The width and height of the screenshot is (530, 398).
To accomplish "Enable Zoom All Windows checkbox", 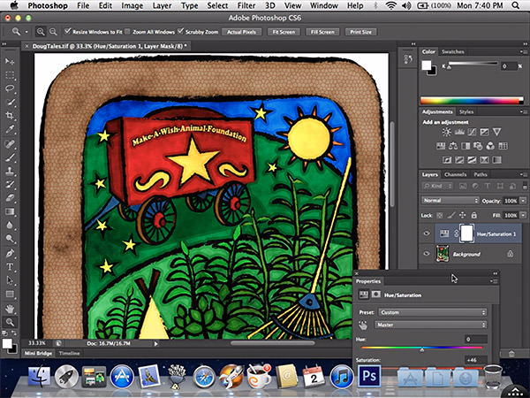I will (127, 32).
